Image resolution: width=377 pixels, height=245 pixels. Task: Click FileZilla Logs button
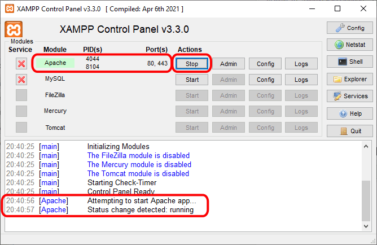301,95
